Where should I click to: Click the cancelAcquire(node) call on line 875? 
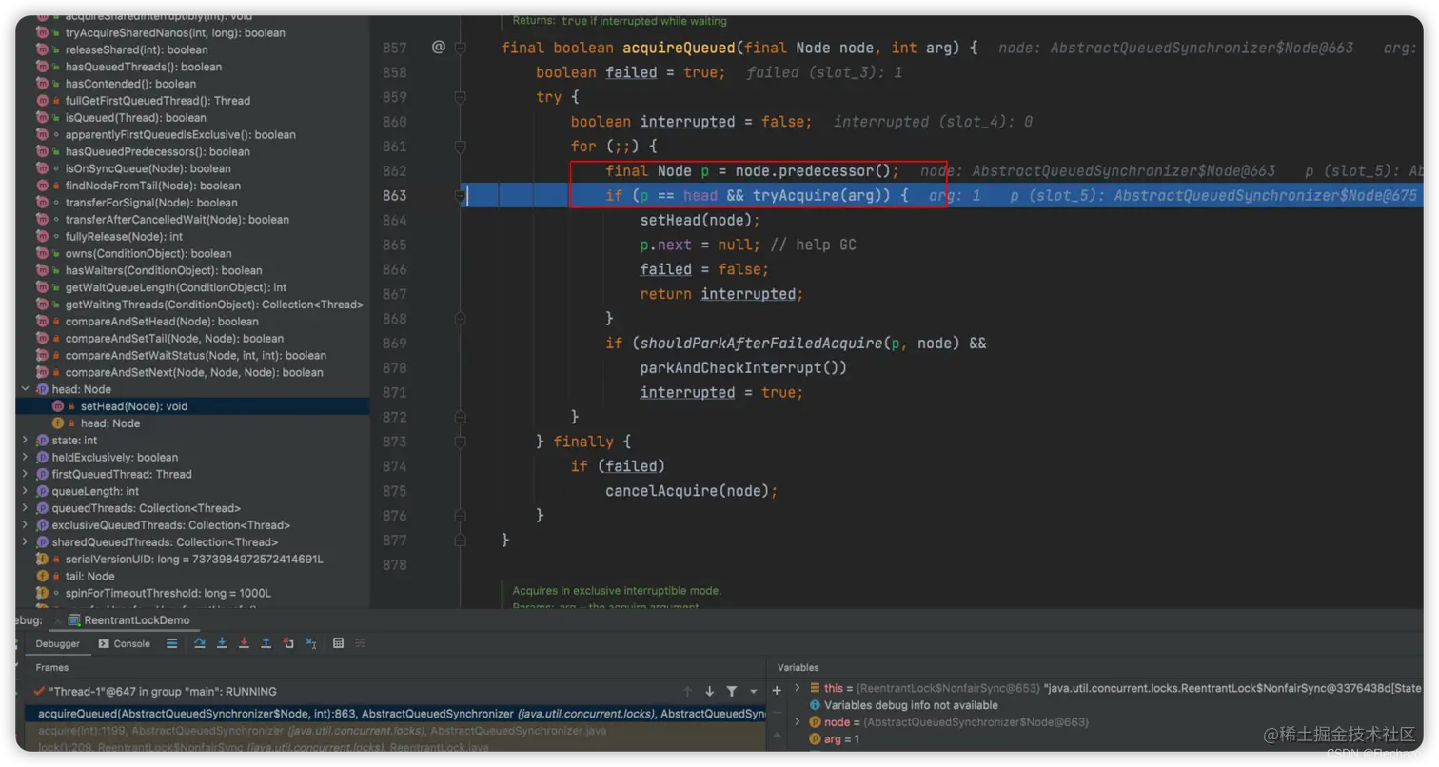click(692, 491)
